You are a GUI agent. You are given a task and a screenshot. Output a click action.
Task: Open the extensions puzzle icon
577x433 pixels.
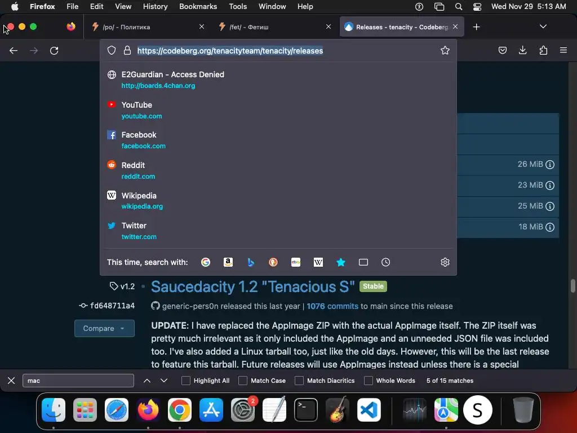pyautogui.click(x=543, y=50)
